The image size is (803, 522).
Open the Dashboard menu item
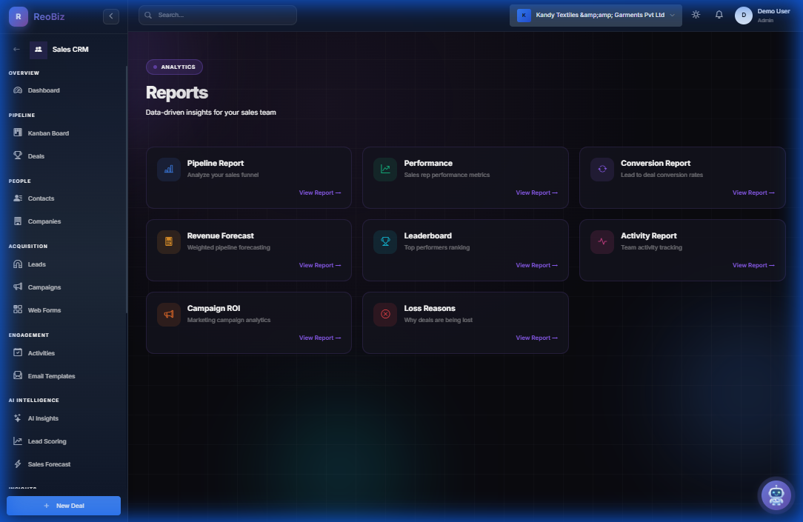click(x=44, y=90)
